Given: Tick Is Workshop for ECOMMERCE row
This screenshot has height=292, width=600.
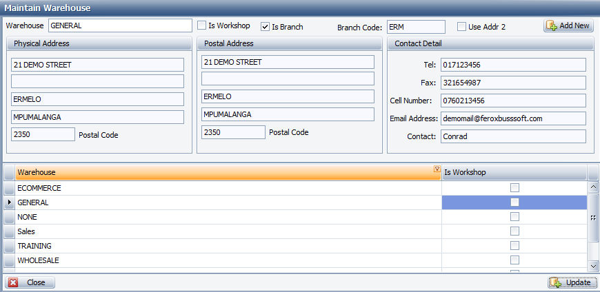Looking at the screenshot, I should click(514, 187).
